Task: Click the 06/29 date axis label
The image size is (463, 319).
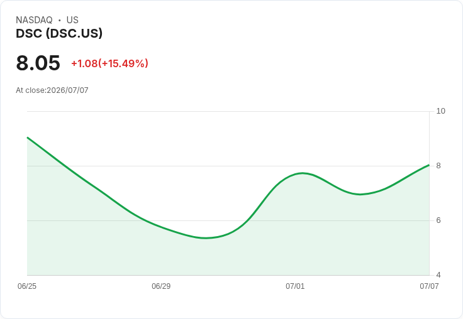Action: (x=161, y=286)
